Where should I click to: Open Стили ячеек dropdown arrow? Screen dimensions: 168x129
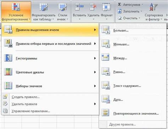pyautogui.click(x=67, y=19)
